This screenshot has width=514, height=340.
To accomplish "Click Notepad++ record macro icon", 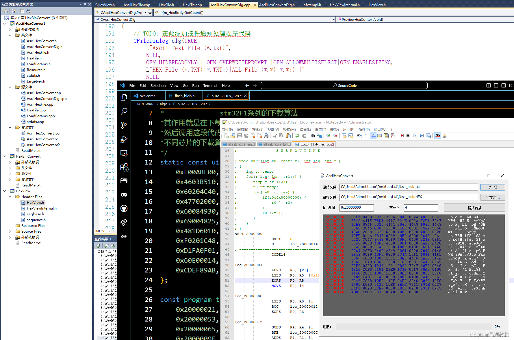I will coord(402,136).
